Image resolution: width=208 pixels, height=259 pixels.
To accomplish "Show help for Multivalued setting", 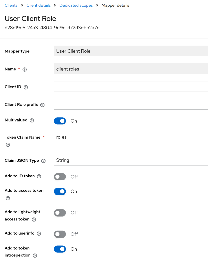I will (32, 120).
